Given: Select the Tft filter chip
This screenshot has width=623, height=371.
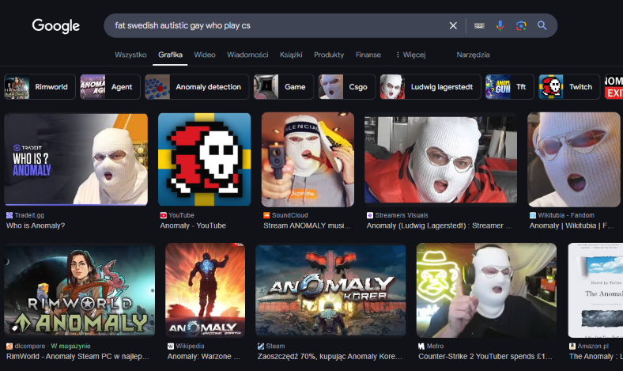Looking at the screenshot, I should (510, 87).
